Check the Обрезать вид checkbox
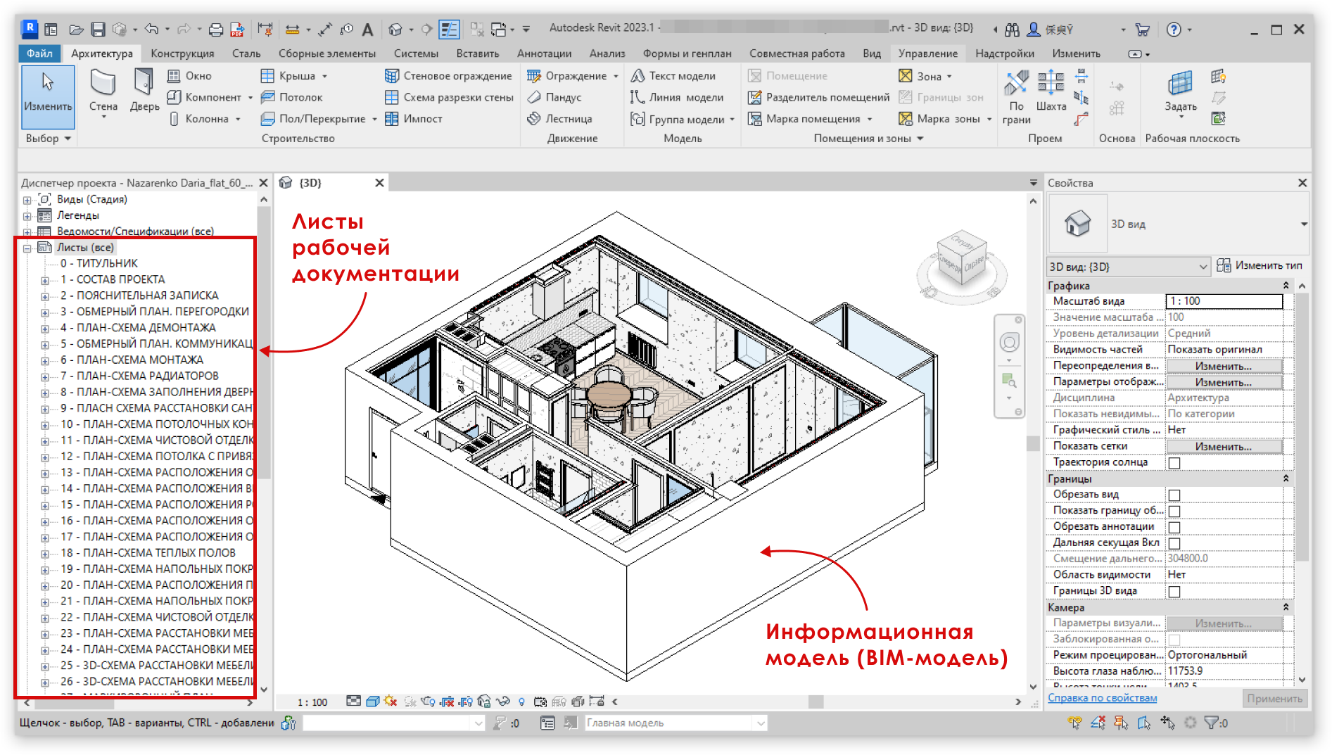This screenshot has height=755, width=1332. [x=1173, y=494]
